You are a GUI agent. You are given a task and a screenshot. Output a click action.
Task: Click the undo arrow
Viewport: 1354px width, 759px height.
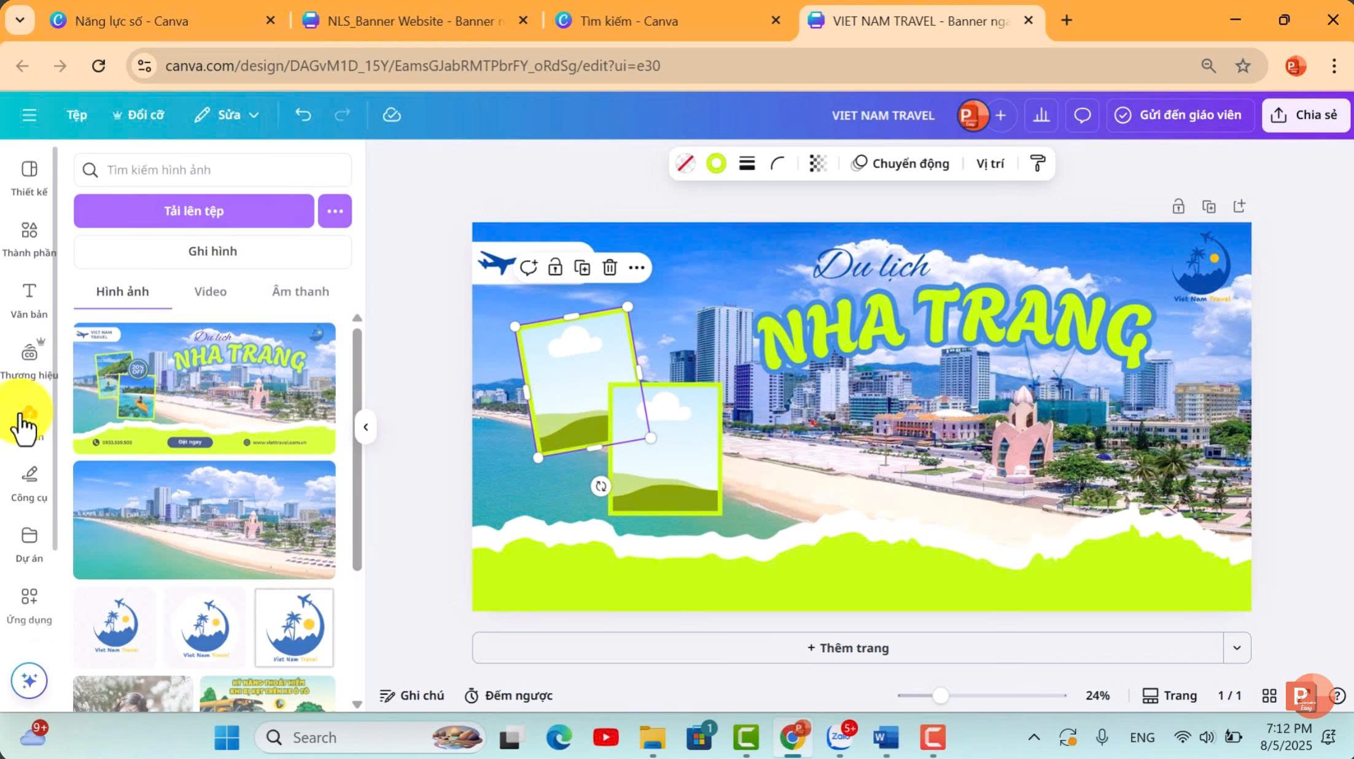(303, 115)
